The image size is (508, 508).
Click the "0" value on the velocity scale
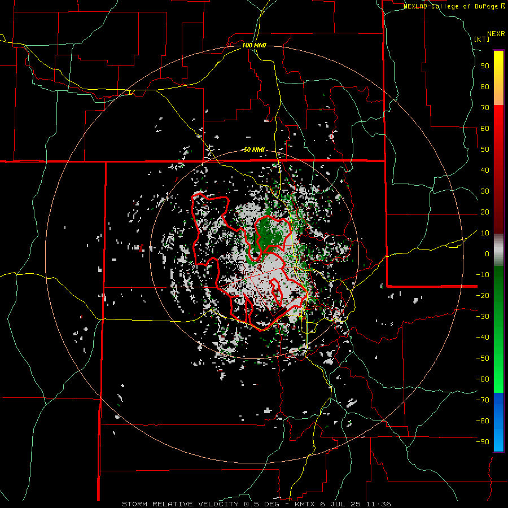pos(487,254)
